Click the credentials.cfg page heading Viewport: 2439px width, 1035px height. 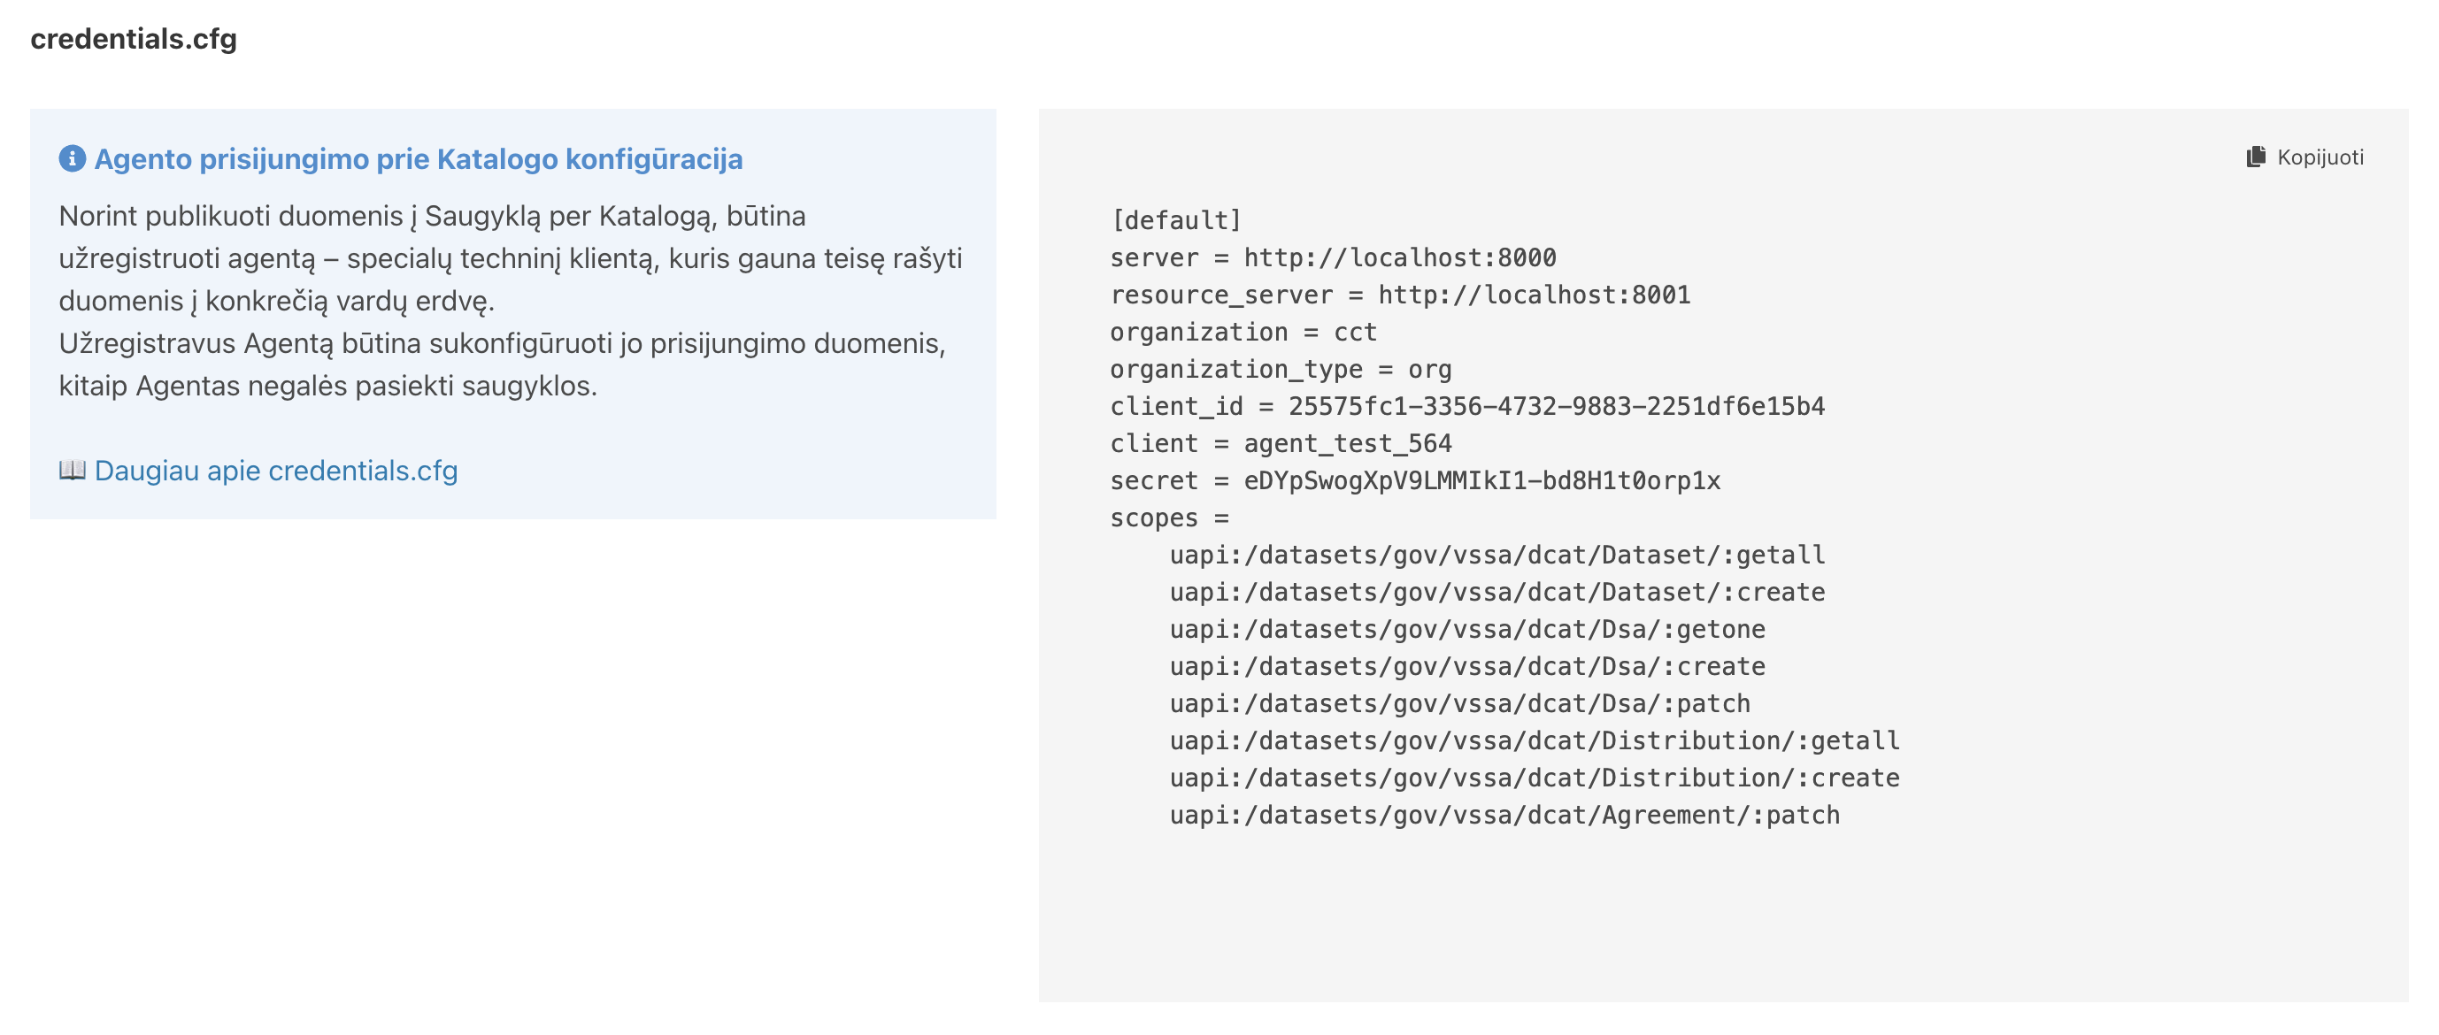pos(134,39)
